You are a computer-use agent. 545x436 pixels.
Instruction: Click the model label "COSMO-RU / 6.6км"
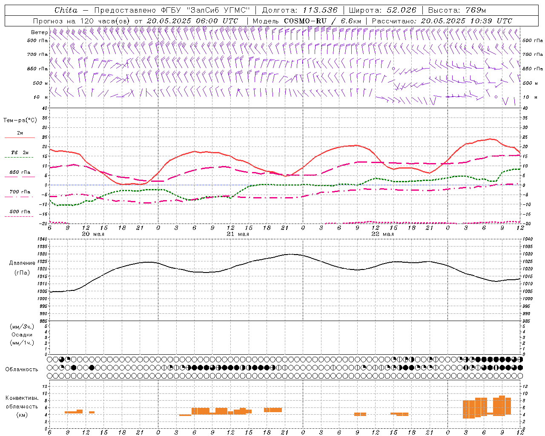point(323,21)
